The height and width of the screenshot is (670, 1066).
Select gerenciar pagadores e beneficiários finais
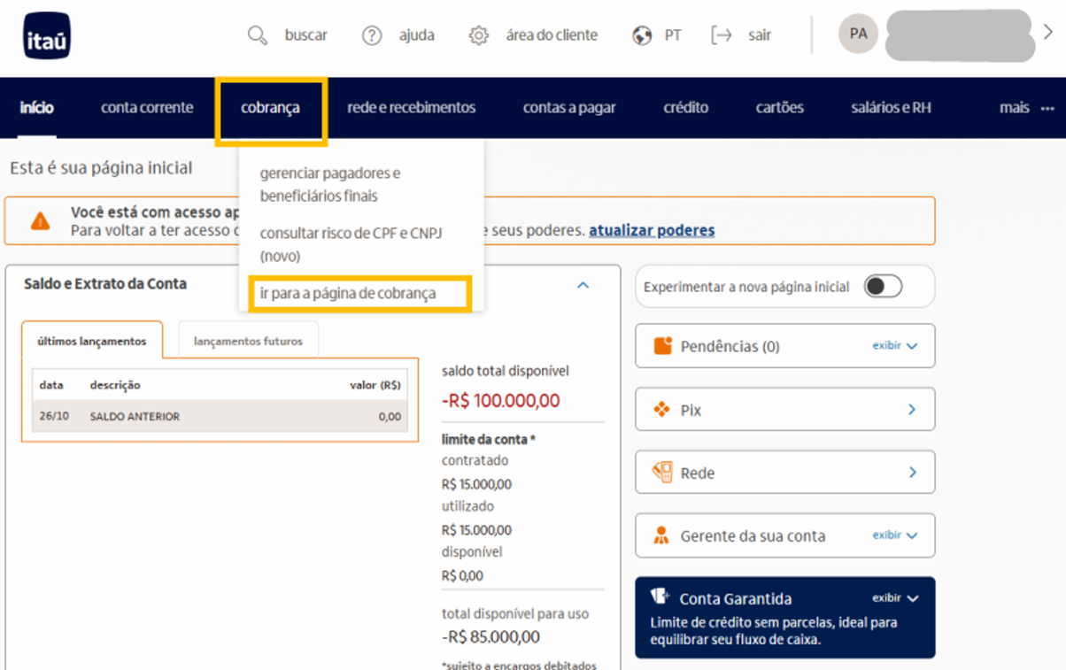330,184
